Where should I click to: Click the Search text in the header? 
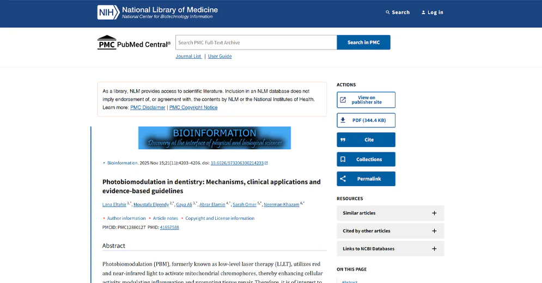400,13
